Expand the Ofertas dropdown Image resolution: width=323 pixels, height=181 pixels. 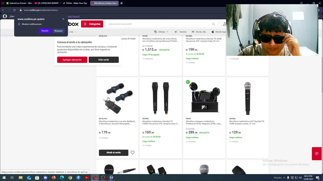click(161, 32)
